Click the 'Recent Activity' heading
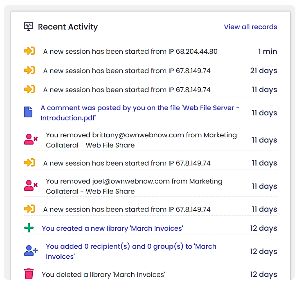 [x=68, y=27]
